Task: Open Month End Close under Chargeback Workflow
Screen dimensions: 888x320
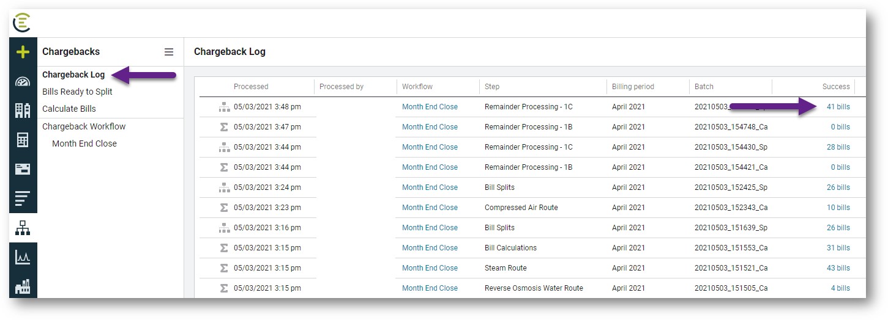Action: [x=84, y=144]
